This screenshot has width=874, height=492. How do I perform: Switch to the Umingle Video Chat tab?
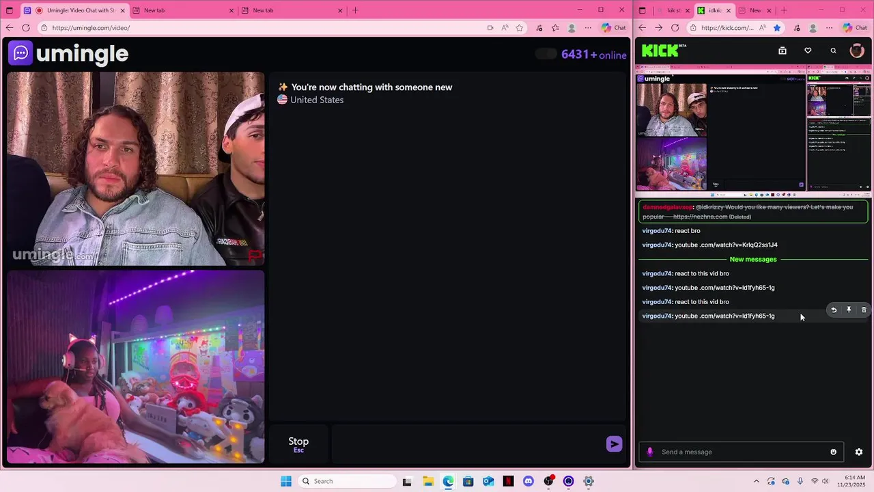pos(75,10)
